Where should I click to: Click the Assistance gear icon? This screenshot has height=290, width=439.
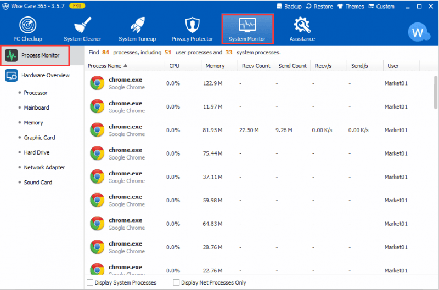[302, 25]
